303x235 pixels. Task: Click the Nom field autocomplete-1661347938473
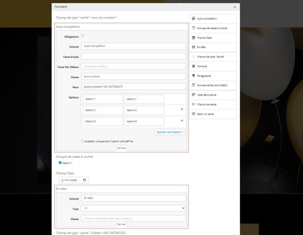click(134, 87)
